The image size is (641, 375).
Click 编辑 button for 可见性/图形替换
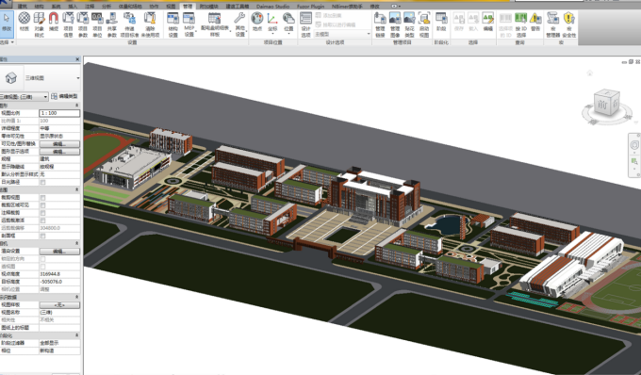(x=59, y=144)
